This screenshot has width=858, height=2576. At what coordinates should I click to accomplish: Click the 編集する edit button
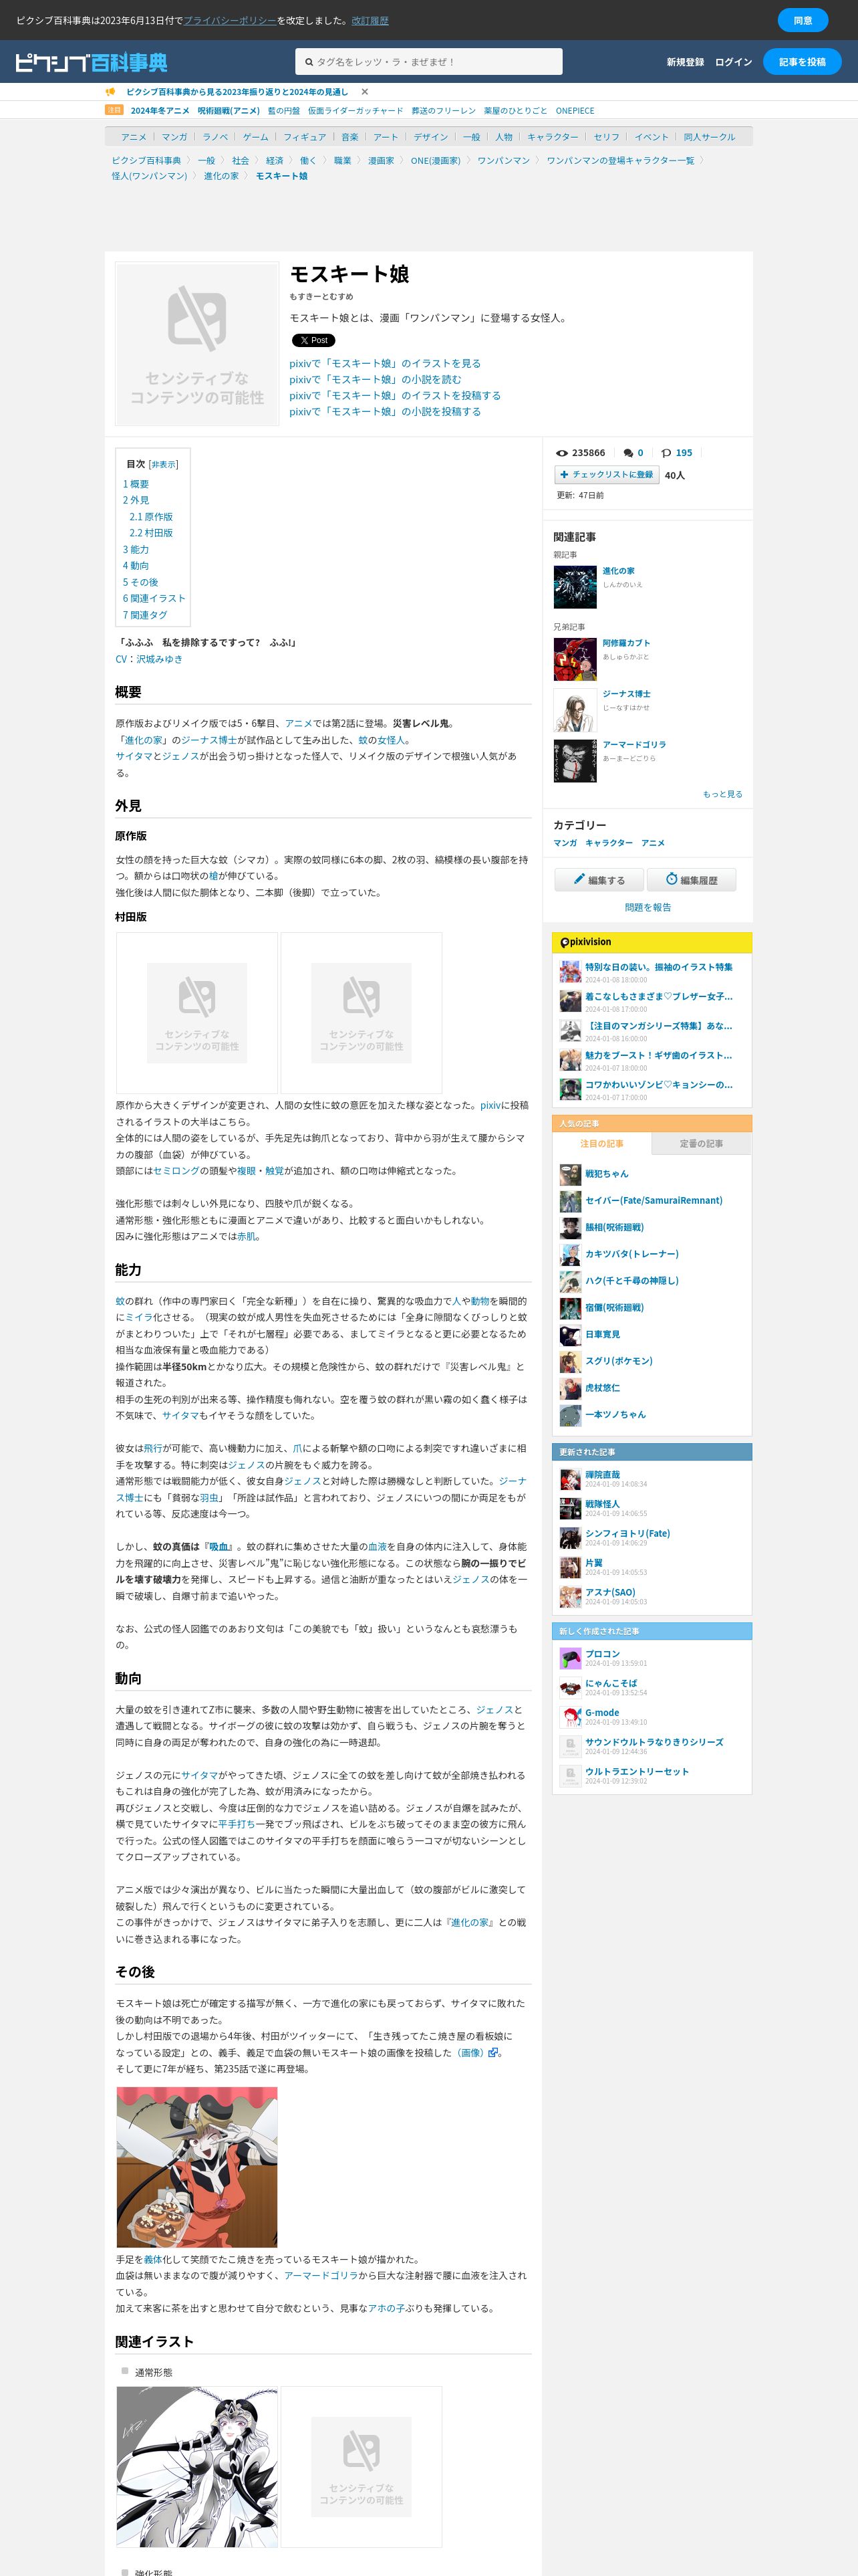599,880
